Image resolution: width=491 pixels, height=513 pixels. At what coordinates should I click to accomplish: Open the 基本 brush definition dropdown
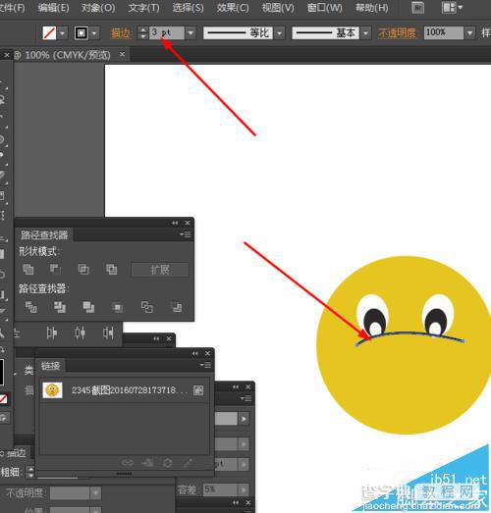point(365,32)
